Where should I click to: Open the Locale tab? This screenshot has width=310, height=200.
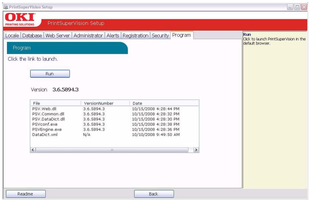(12, 35)
